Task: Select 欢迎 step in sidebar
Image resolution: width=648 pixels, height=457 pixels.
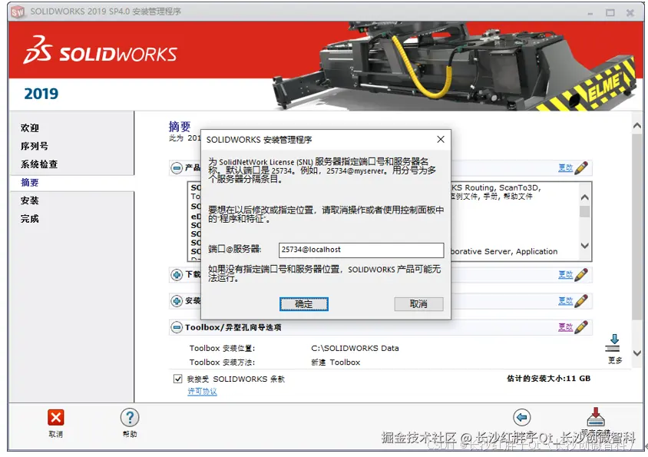Action: point(30,128)
